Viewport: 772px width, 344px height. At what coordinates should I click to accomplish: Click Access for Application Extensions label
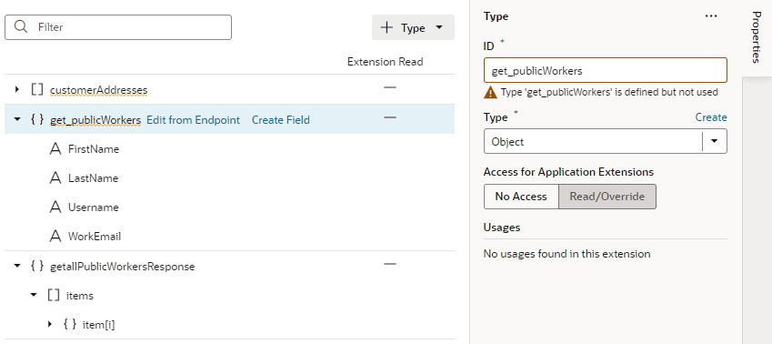[x=568, y=172]
